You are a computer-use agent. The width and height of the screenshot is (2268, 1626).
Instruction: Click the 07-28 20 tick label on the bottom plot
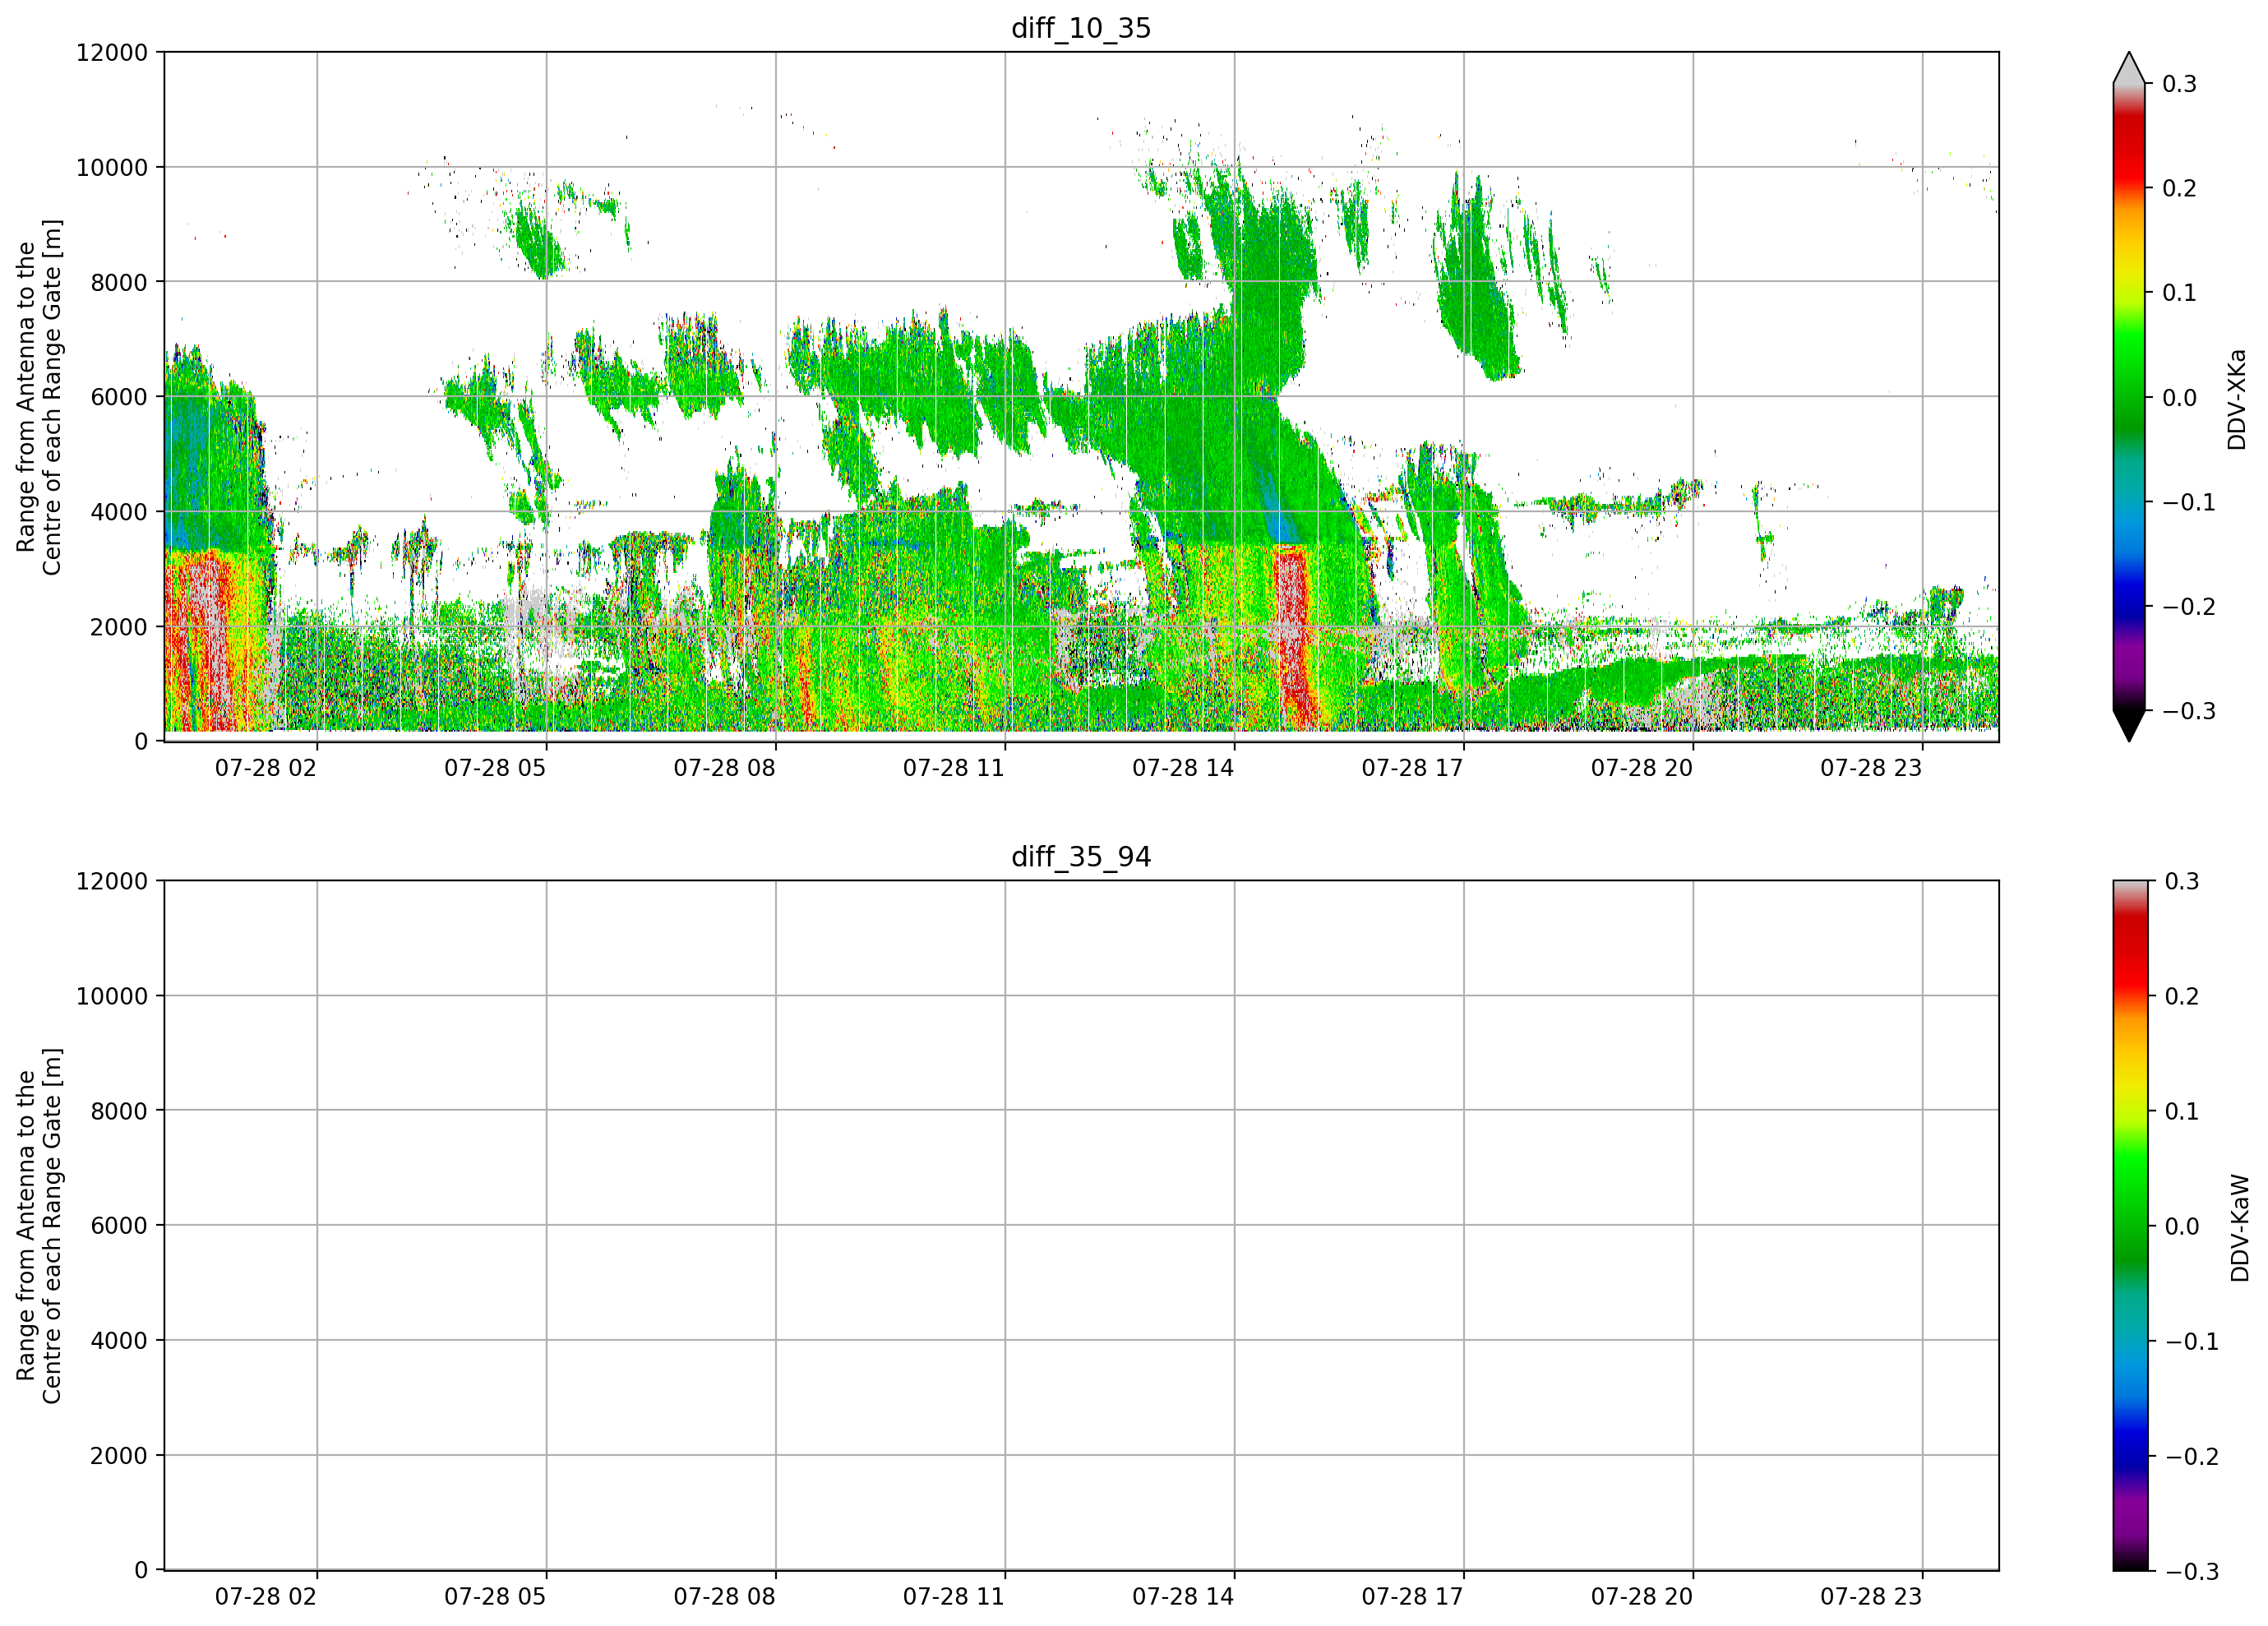click(x=1642, y=1596)
